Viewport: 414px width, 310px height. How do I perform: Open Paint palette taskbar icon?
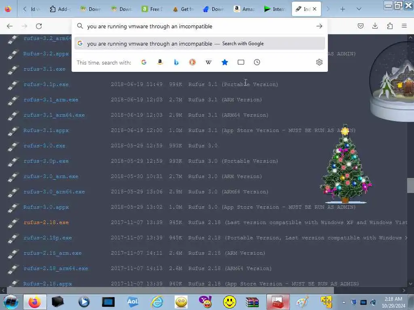click(x=302, y=302)
